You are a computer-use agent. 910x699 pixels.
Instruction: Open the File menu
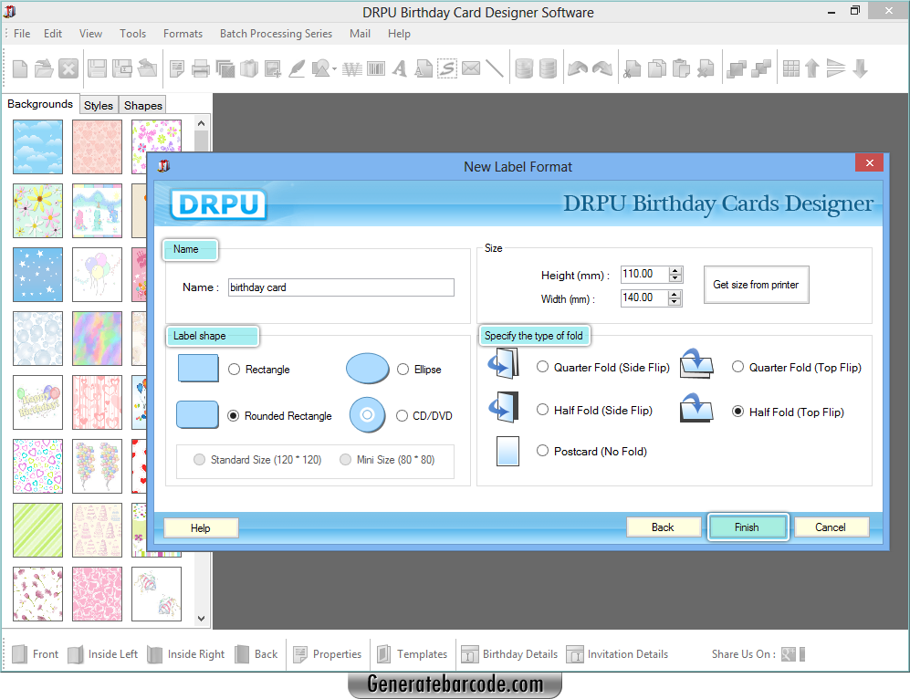(x=22, y=34)
